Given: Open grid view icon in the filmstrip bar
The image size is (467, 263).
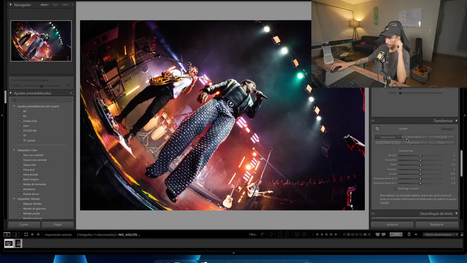Looking at the screenshot, I should (26, 235).
